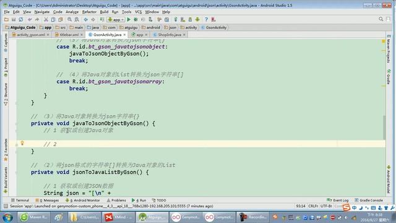The width and height of the screenshot is (396, 223).
Task: Open the Build menu
Action: pyautogui.click(x=104, y=12)
